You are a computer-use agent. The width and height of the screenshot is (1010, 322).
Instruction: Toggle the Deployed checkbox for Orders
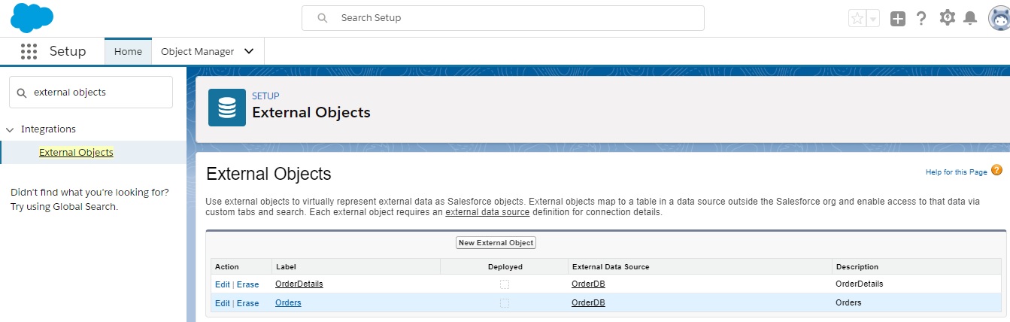coord(505,302)
